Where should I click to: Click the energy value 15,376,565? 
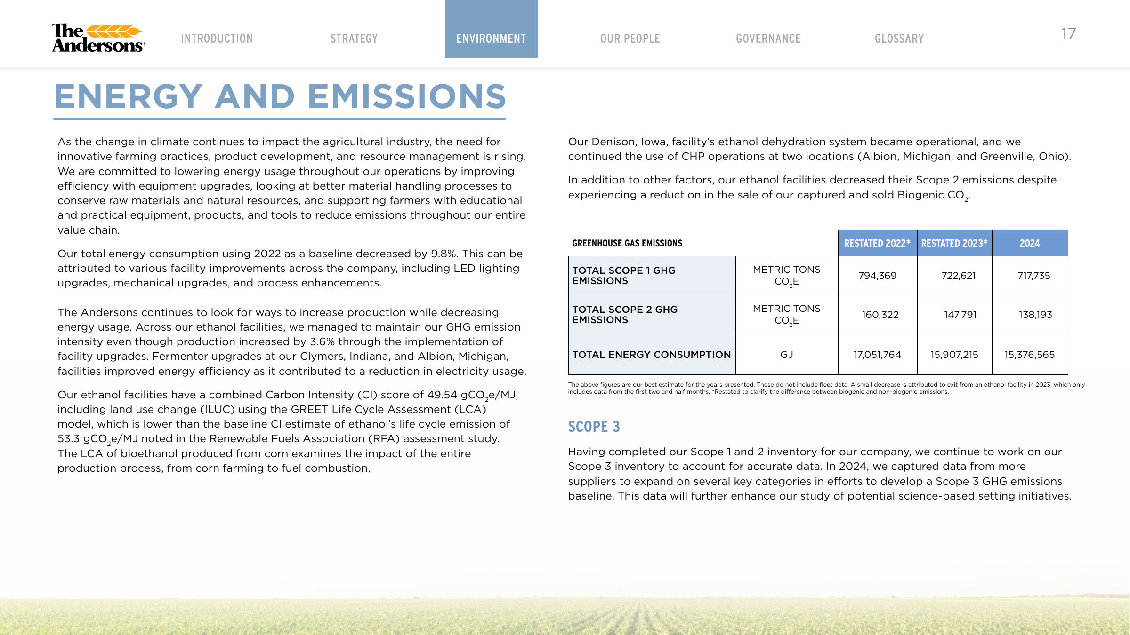[x=1030, y=355]
